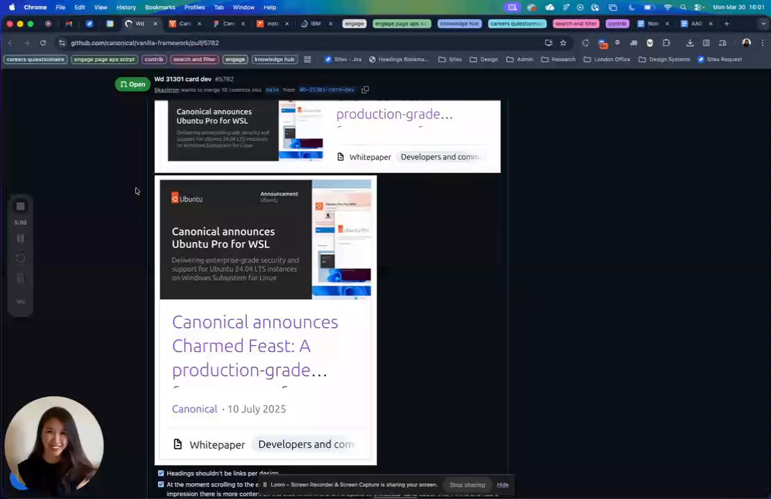
Task: Click the large Ubuntu Pro for WSL card image
Action: pyautogui.click(x=266, y=239)
